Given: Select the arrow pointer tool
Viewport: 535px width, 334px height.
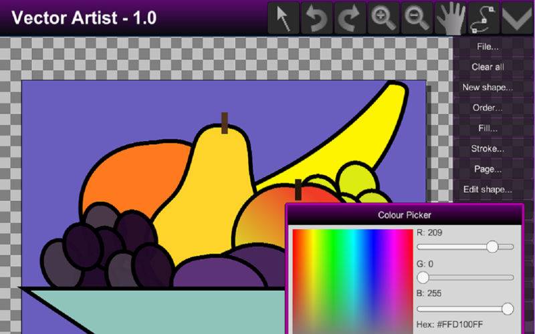Looking at the screenshot, I should click(284, 18).
